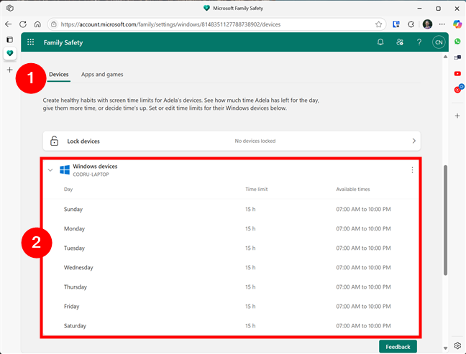This screenshot has width=466, height=354.
Task: Toggle the vertical tabs pane icon
Action: pyautogui.click(x=10, y=39)
